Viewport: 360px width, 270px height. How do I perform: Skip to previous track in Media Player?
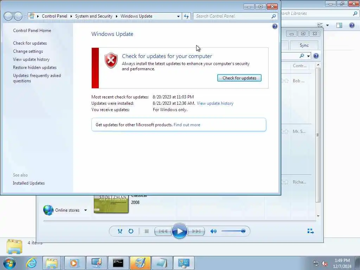coord(163,231)
